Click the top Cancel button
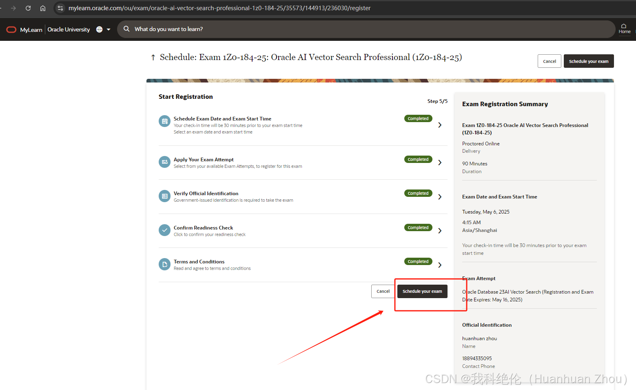The width and height of the screenshot is (636, 390). [x=550, y=61]
